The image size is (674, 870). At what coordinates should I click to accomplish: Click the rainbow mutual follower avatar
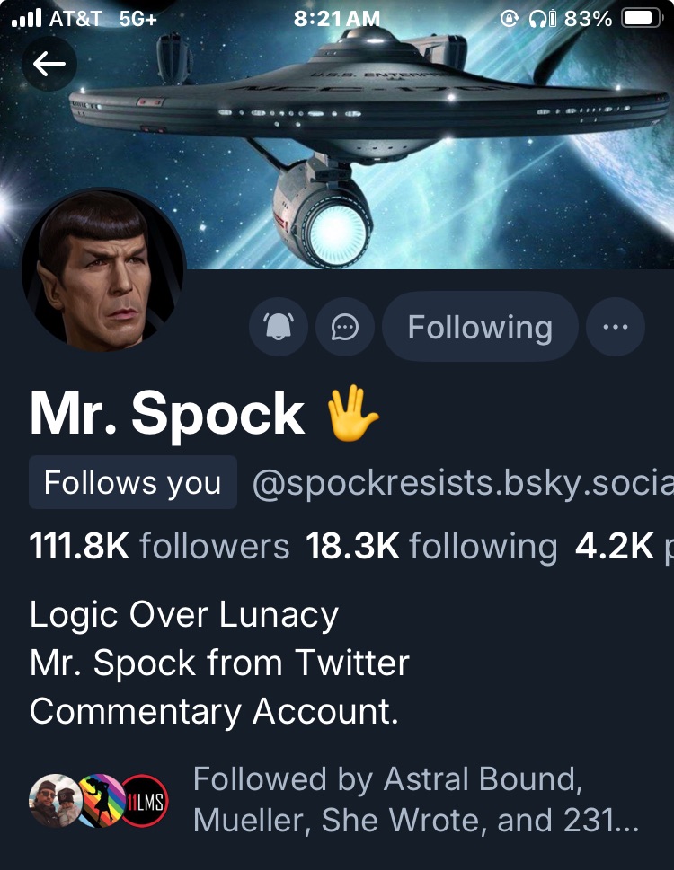point(99,799)
